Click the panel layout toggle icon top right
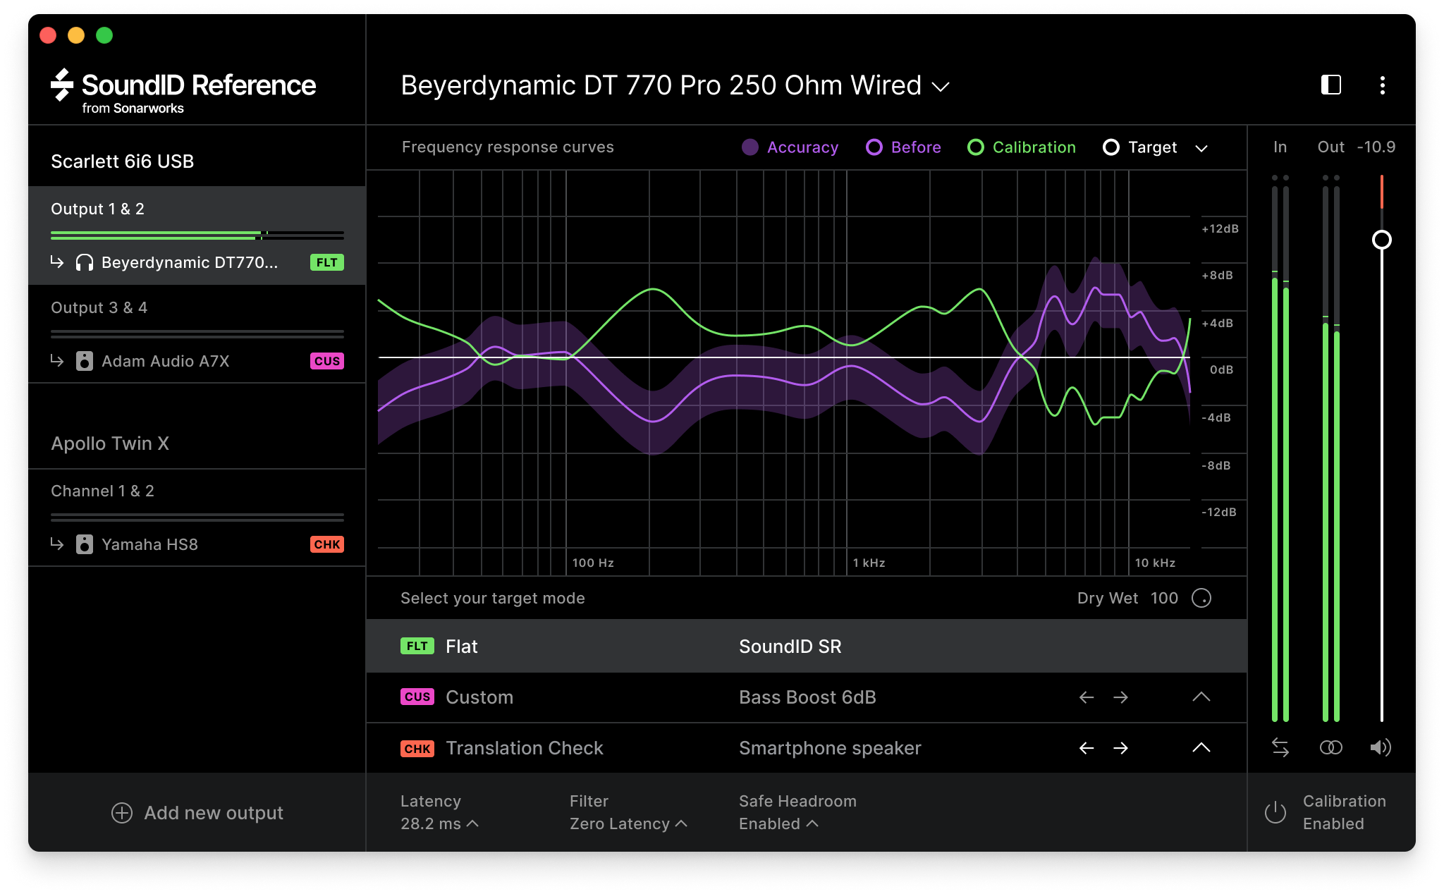This screenshot has height=894, width=1444. 1330,85
